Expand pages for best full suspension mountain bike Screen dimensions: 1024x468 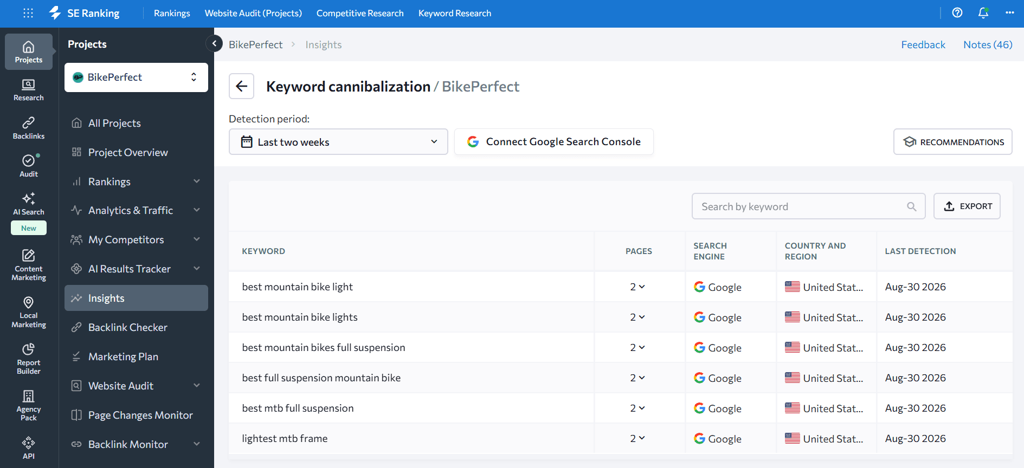point(637,378)
